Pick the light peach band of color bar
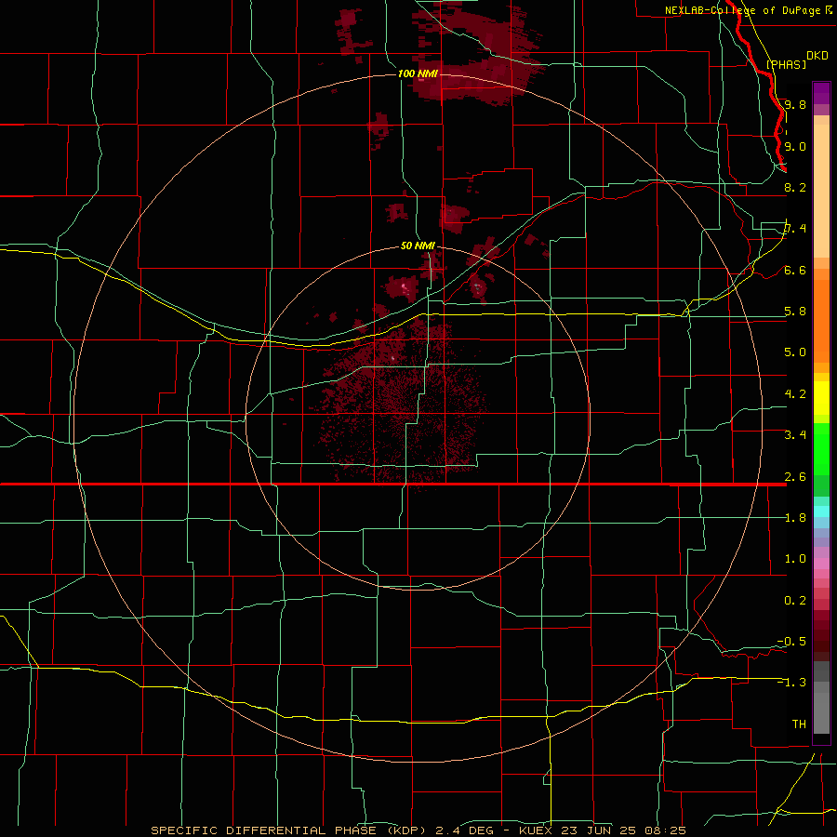Screen dimensions: 837x837 click(x=821, y=191)
